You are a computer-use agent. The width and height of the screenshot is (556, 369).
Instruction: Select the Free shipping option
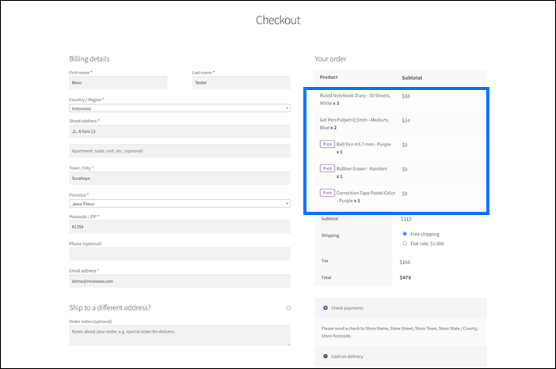click(405, 234)
